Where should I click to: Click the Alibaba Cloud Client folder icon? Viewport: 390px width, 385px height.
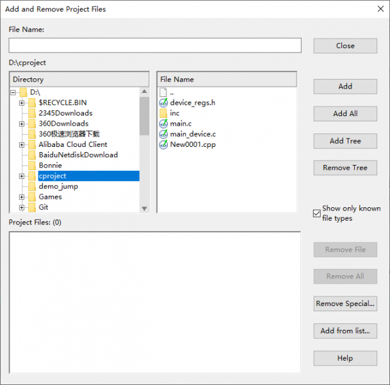click(x=32, y=144)
